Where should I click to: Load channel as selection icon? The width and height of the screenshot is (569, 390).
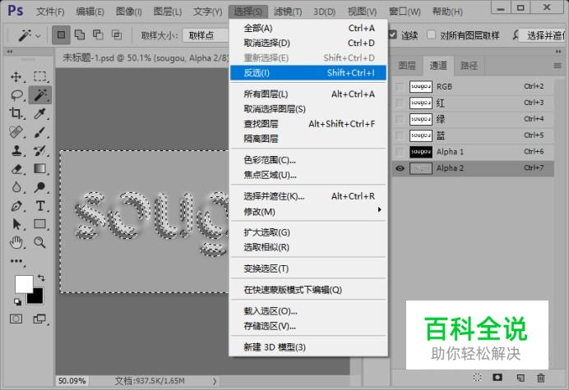[478, 378]
